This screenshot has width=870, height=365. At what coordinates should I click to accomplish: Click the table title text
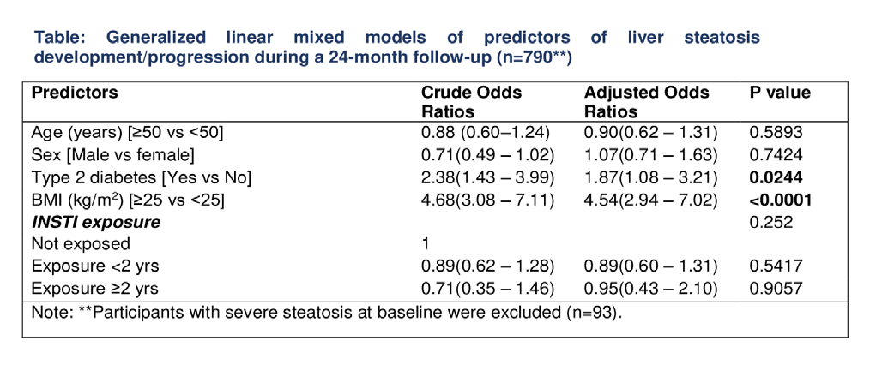pos(396,47)
